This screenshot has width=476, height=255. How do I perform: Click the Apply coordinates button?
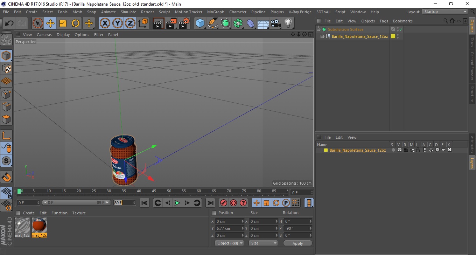[297, 243]
